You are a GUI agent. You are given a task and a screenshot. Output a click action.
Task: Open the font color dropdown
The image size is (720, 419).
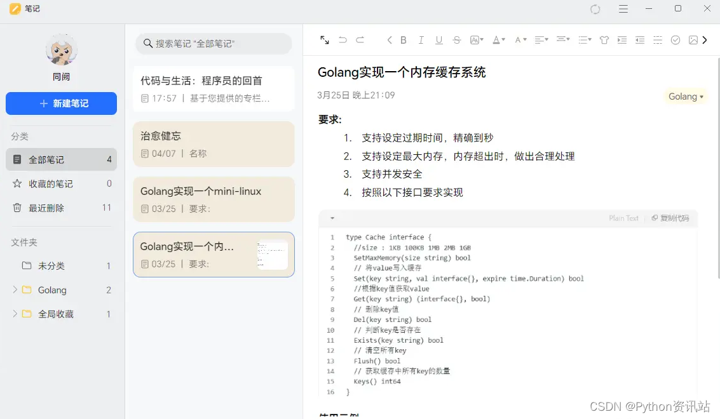click(499, 40)
